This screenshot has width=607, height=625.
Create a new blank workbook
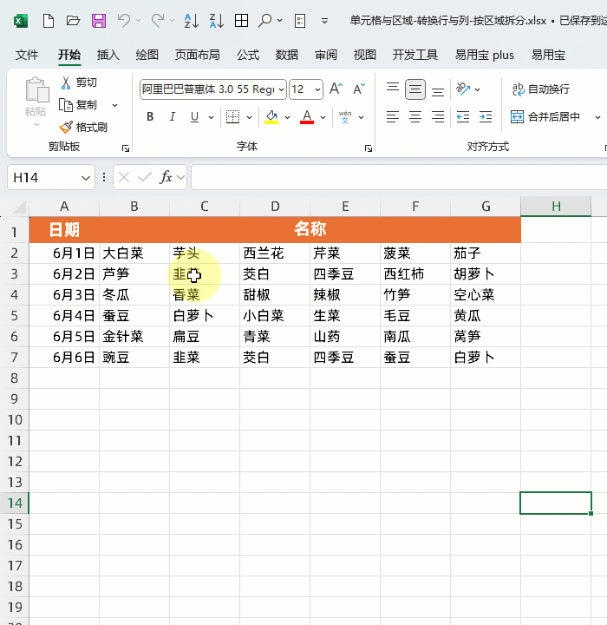click(49, 21)
